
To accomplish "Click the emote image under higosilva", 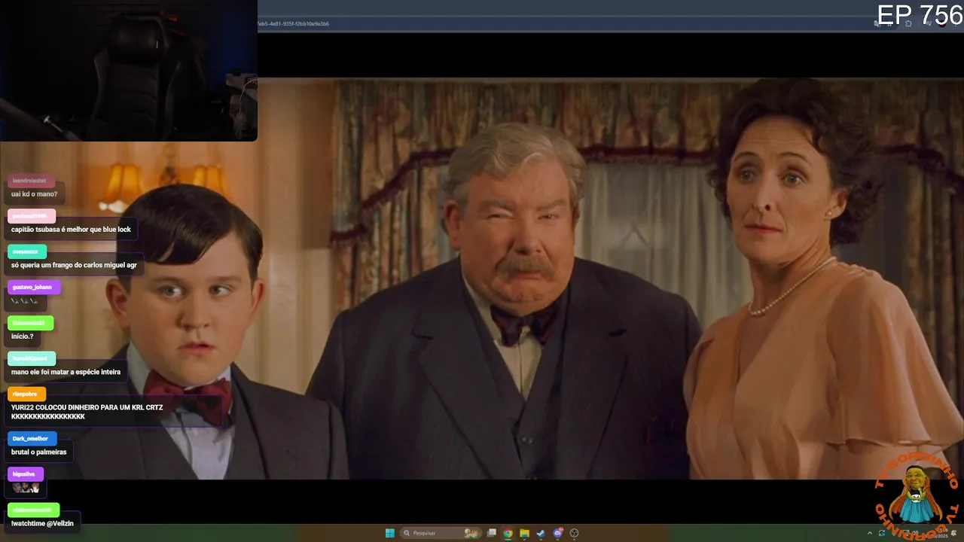I will pyautogui.click(x=26, y=488).
